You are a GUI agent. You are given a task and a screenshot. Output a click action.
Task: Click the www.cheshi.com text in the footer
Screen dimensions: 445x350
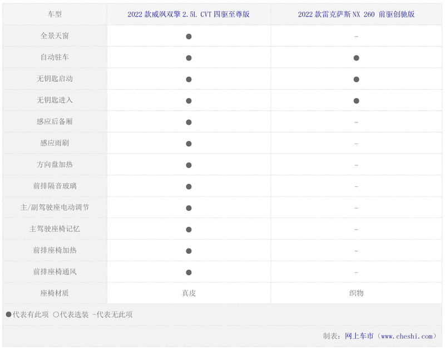pos(407,337)
